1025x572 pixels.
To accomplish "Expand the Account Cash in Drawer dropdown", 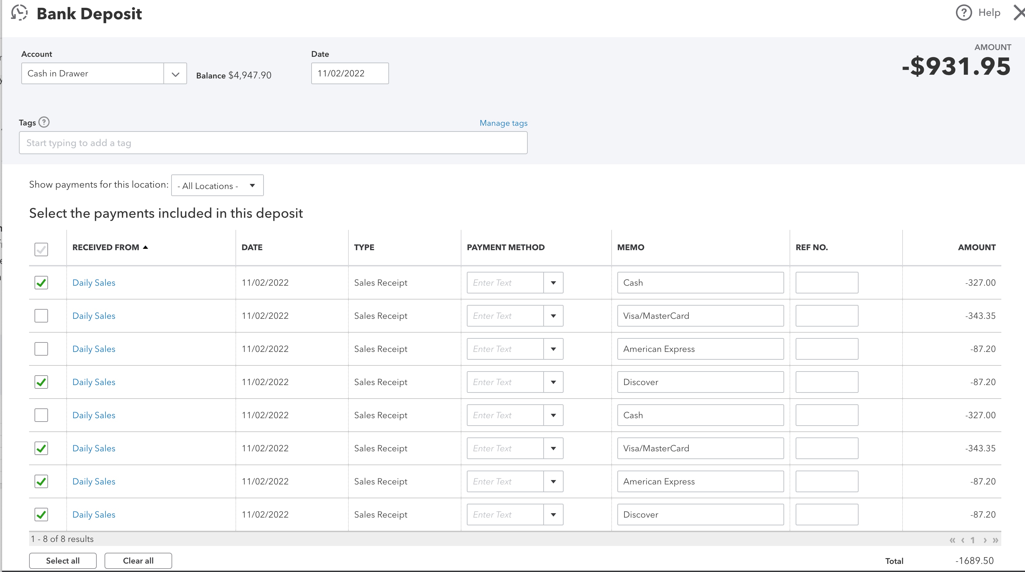I will [x=175, y=74].
